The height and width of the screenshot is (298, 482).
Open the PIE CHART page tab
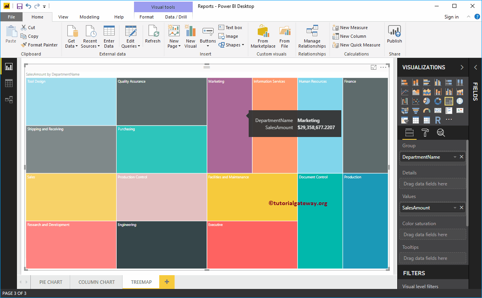[51, 282]
